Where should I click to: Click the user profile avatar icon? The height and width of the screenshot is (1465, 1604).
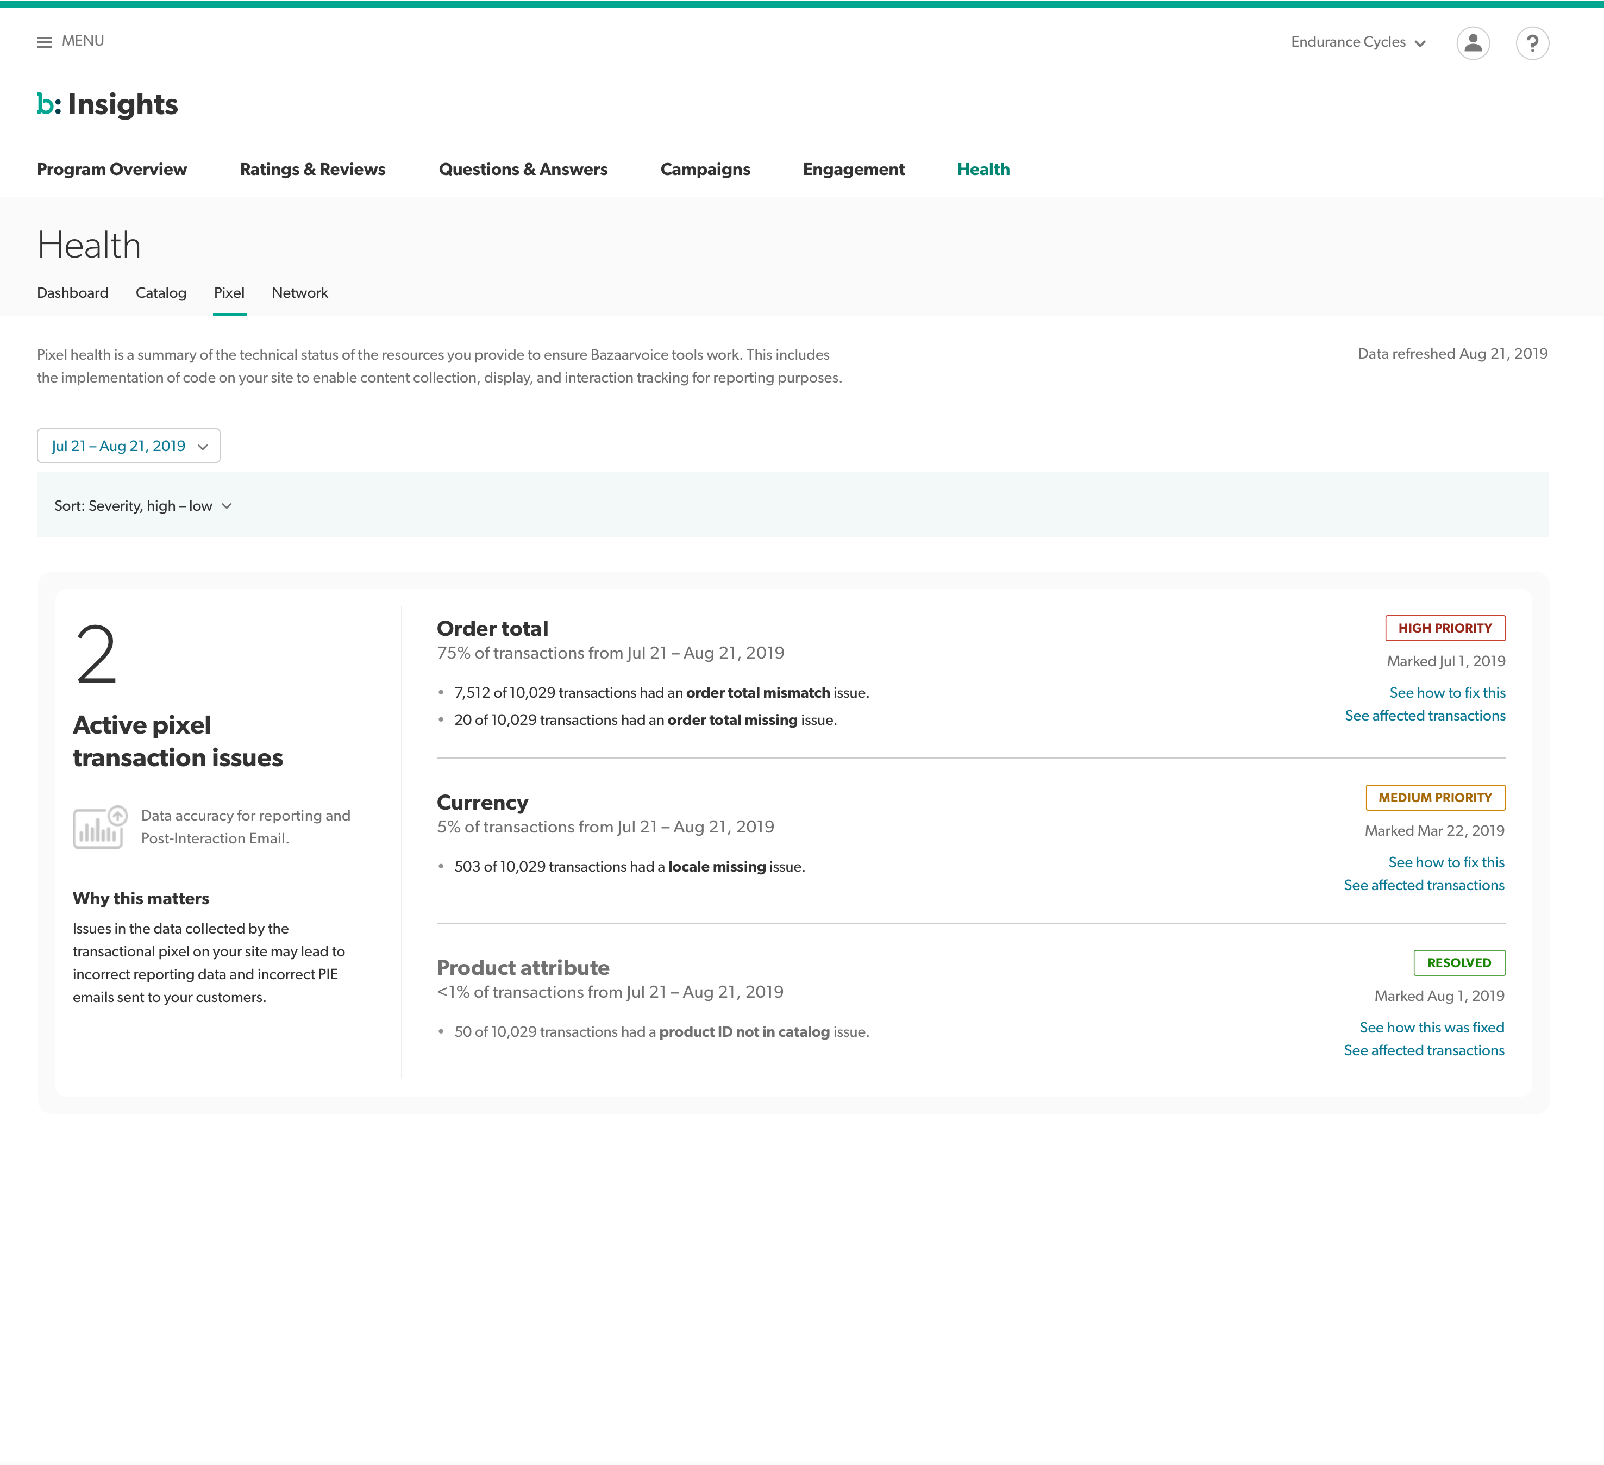[1473, 42]
